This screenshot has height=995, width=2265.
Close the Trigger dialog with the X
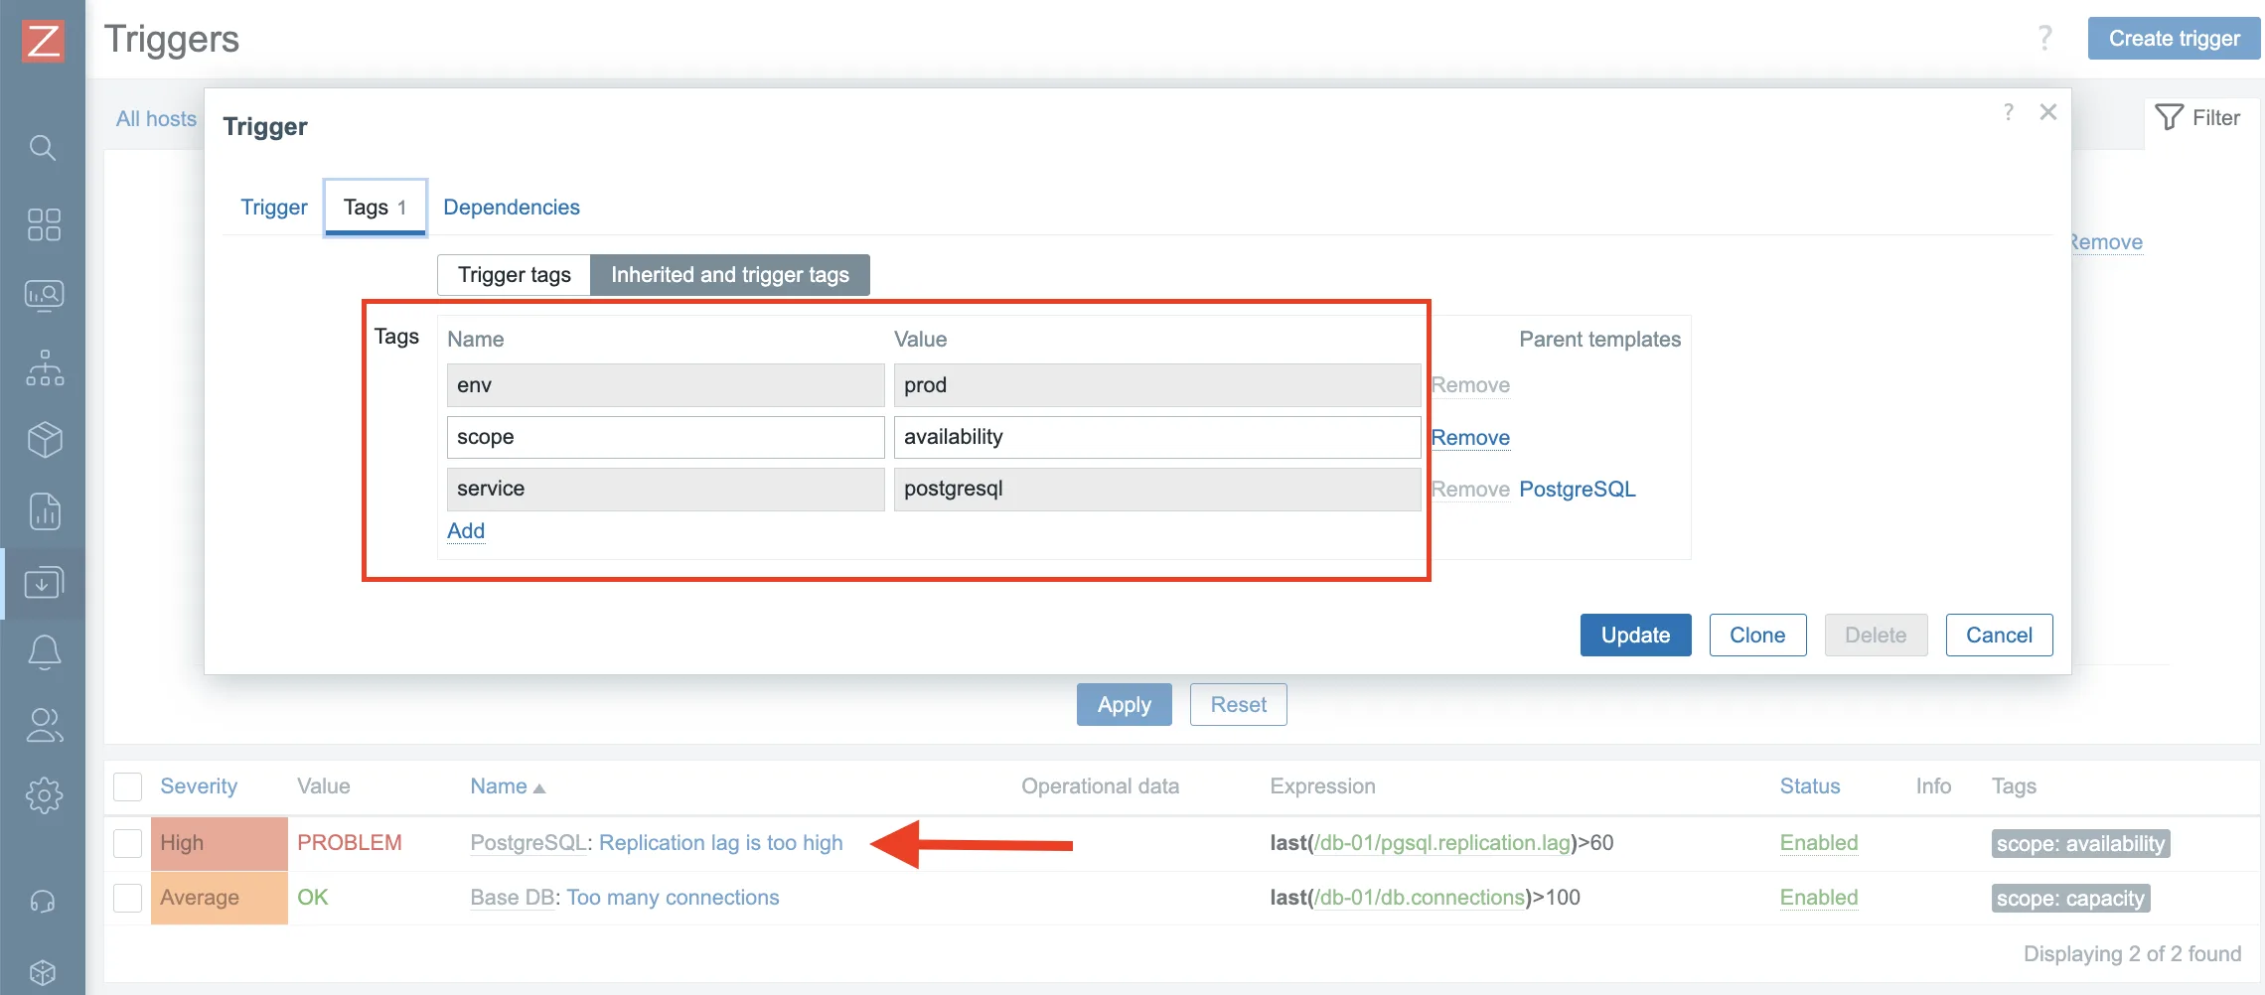pyautogui.click(x=2048, y=112)
